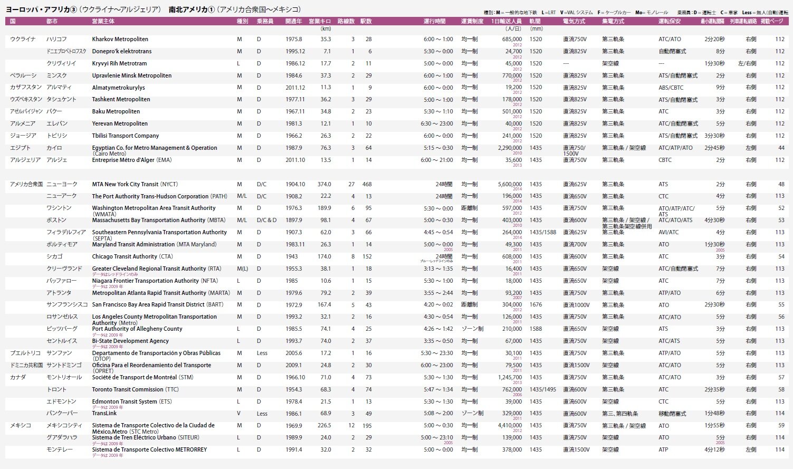Click the 直流1000V power value
793x469 pixels.
(576, 304)
